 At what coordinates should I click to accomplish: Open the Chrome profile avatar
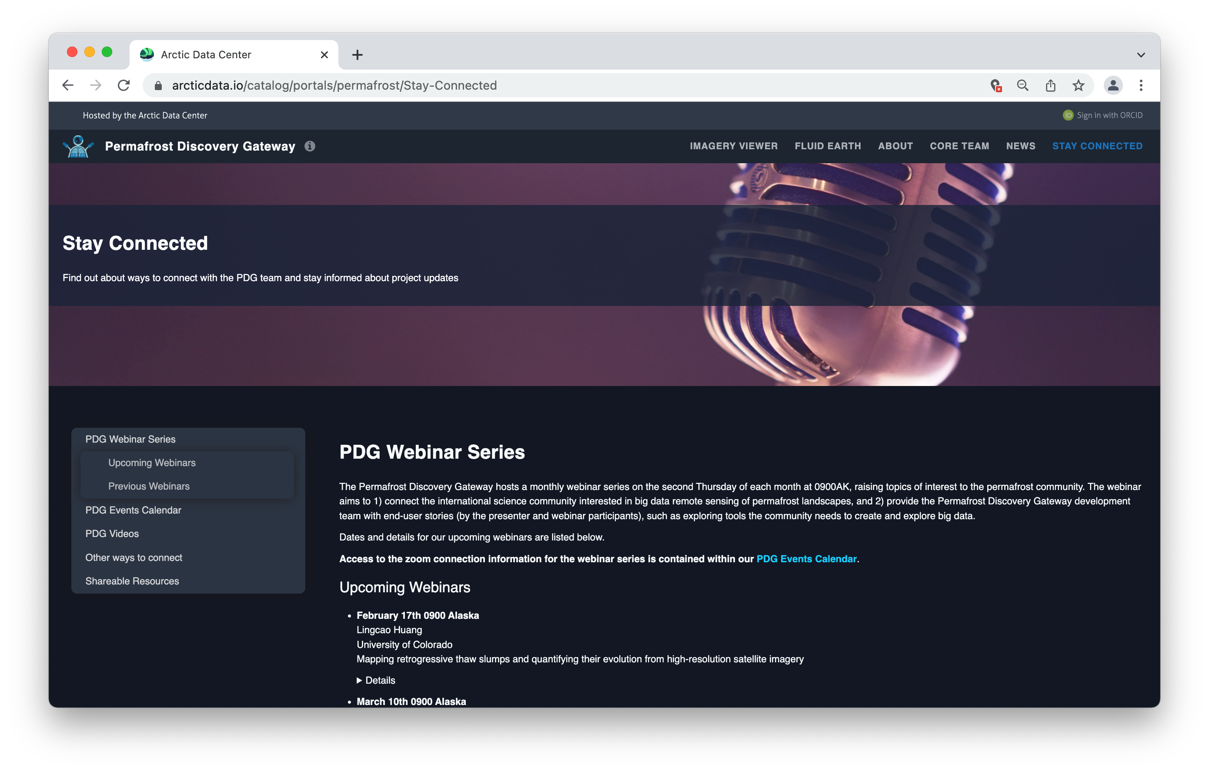[1113, 85]
